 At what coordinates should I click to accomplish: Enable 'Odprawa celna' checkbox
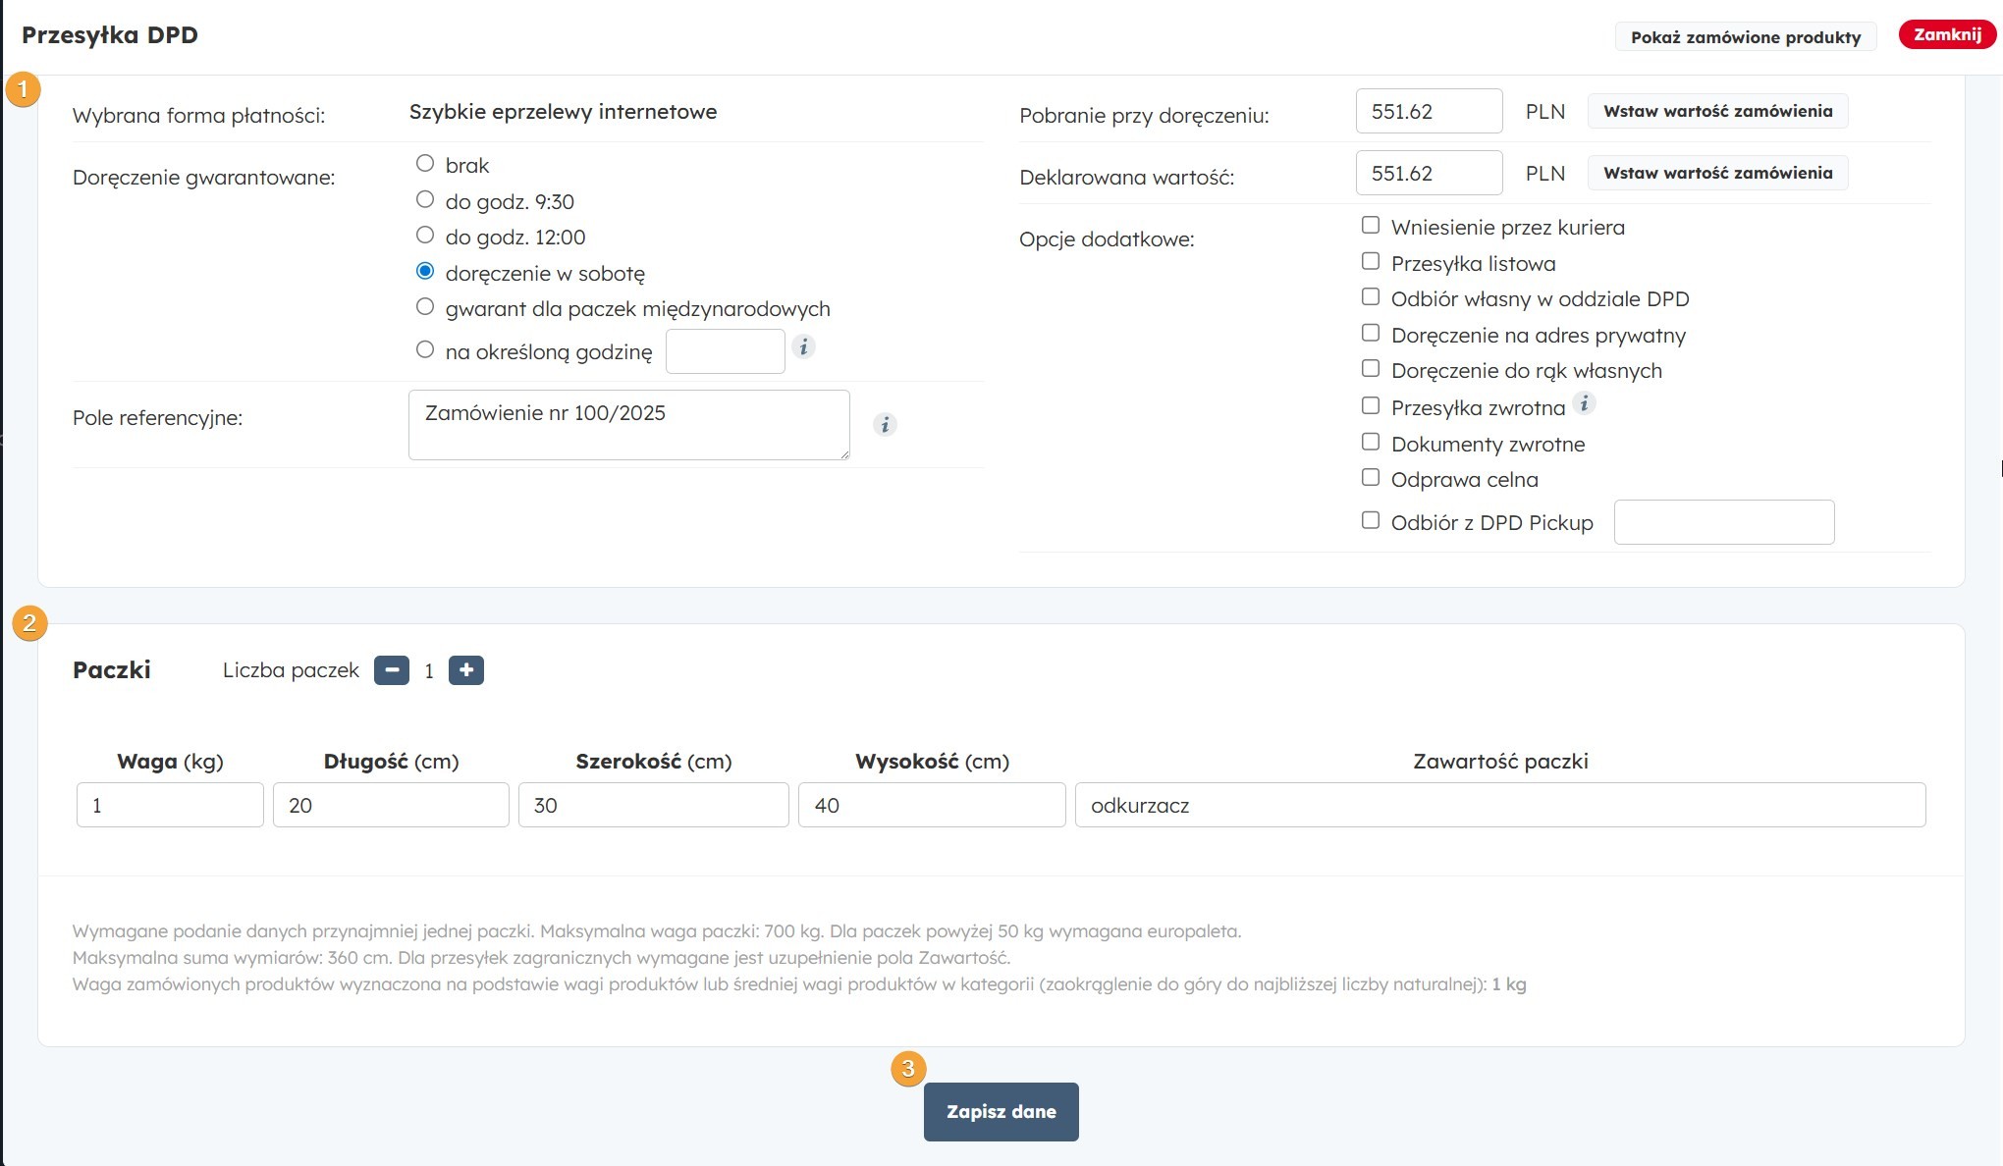(x=1371, y=478)
